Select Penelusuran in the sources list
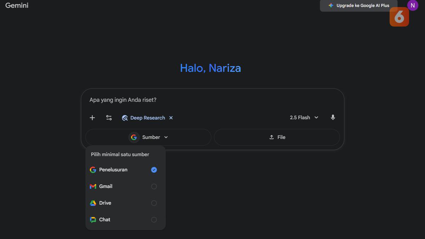 (x=113, y=170)
